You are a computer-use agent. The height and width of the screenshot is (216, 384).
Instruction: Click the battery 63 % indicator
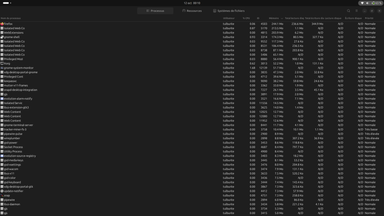[377, 3]
